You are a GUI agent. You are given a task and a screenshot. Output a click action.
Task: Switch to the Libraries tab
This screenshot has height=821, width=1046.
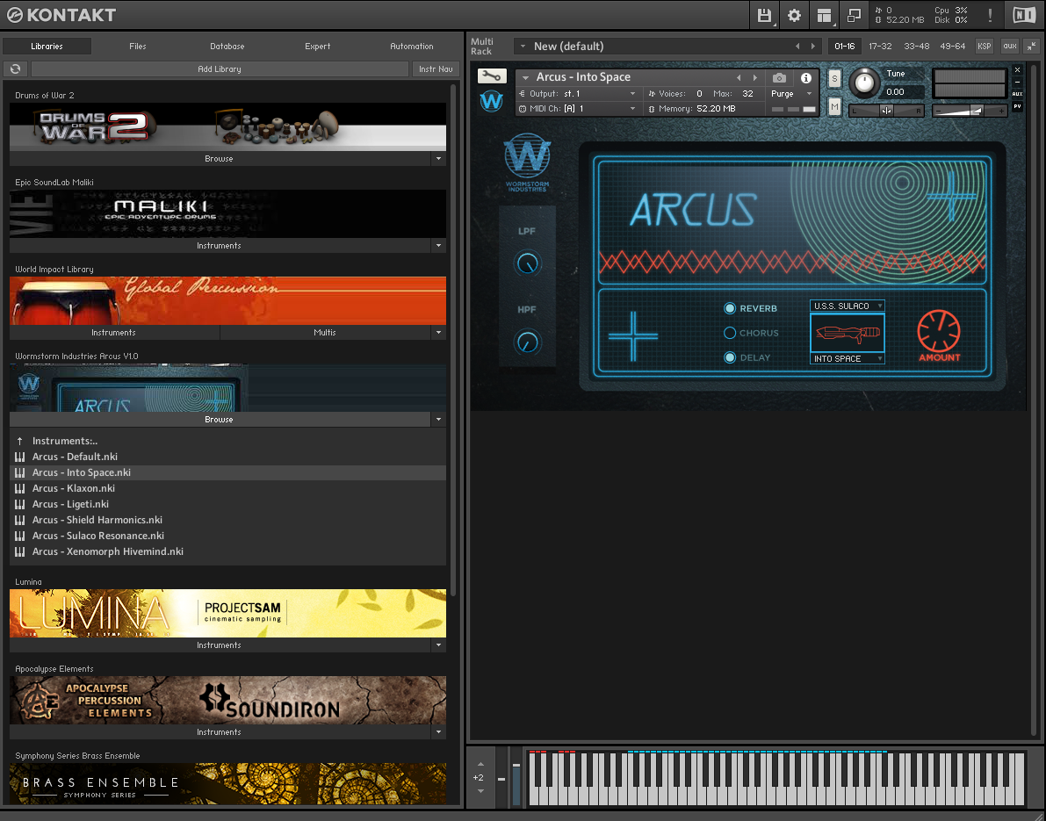pyautogui.click(x=47, y=46)
